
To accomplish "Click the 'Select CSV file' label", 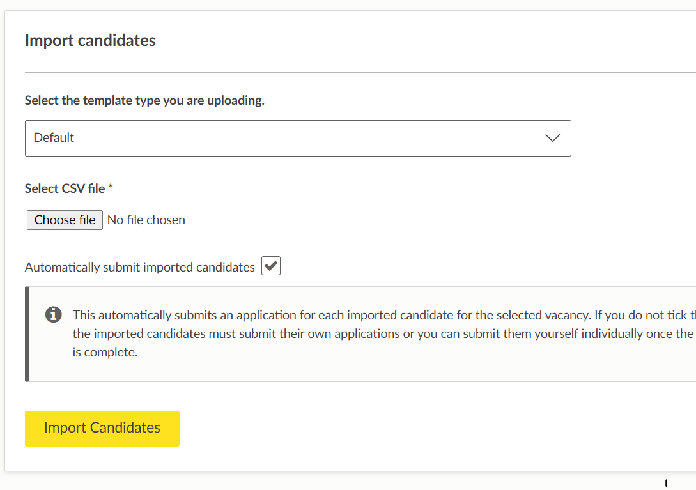I will [65, 188].
